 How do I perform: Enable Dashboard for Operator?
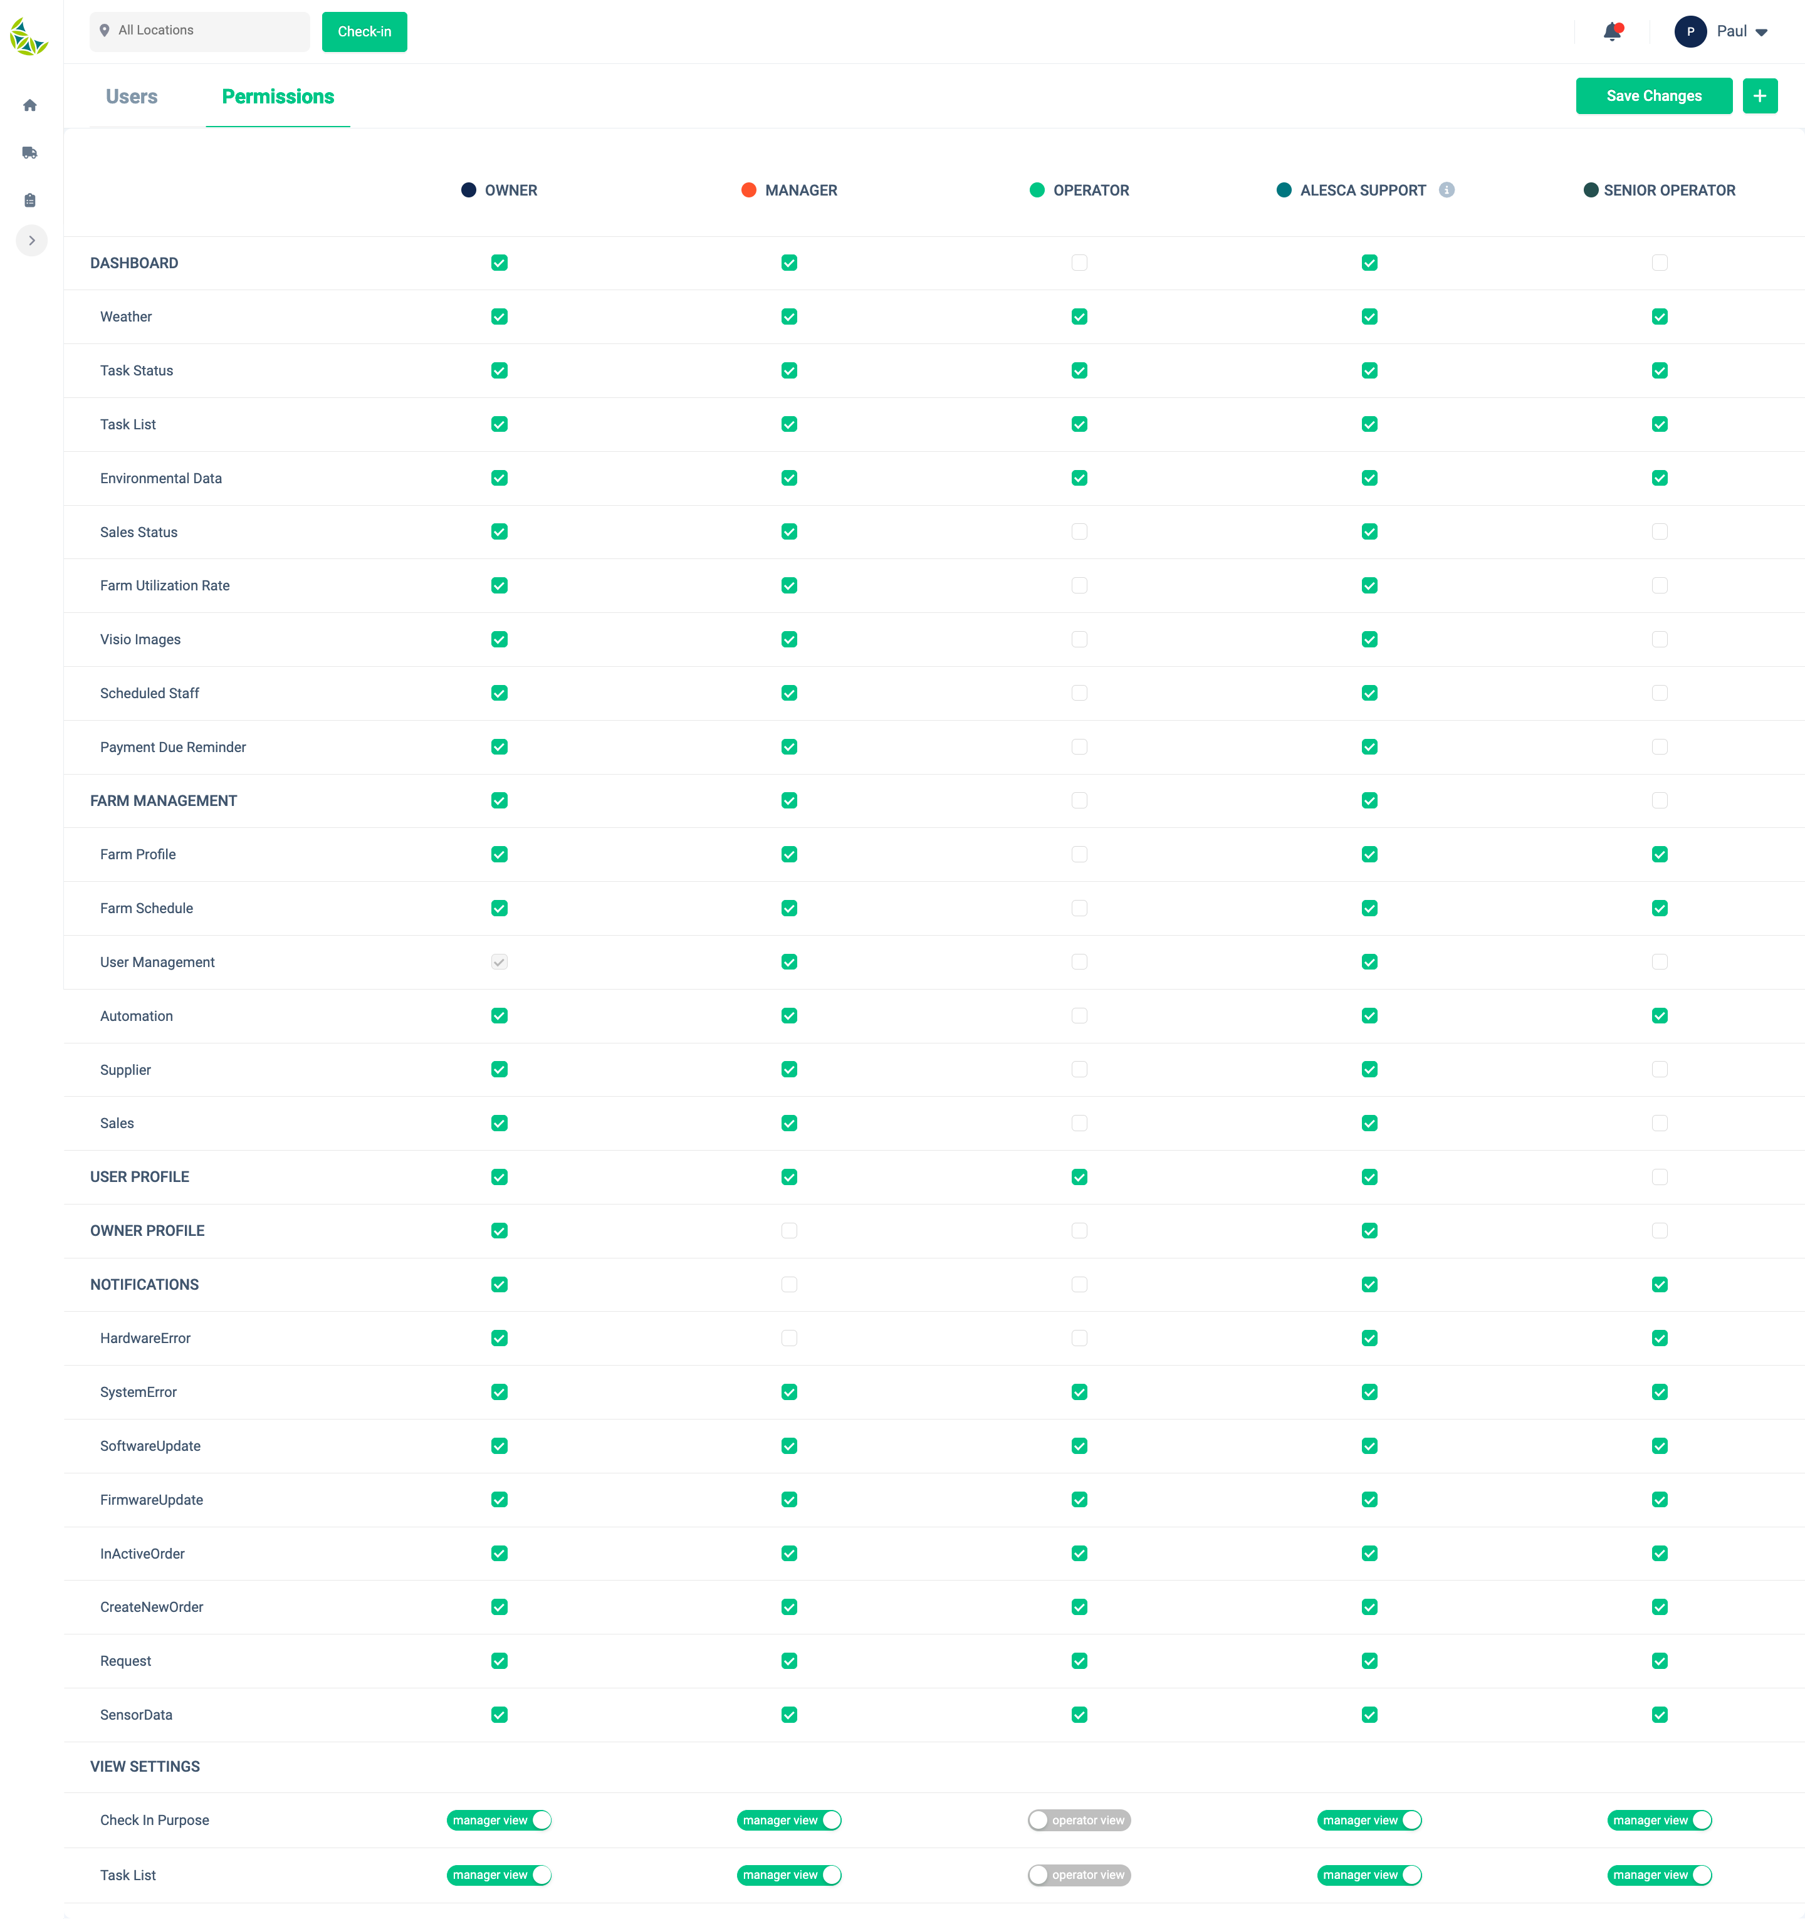(x=1079, y=263)
